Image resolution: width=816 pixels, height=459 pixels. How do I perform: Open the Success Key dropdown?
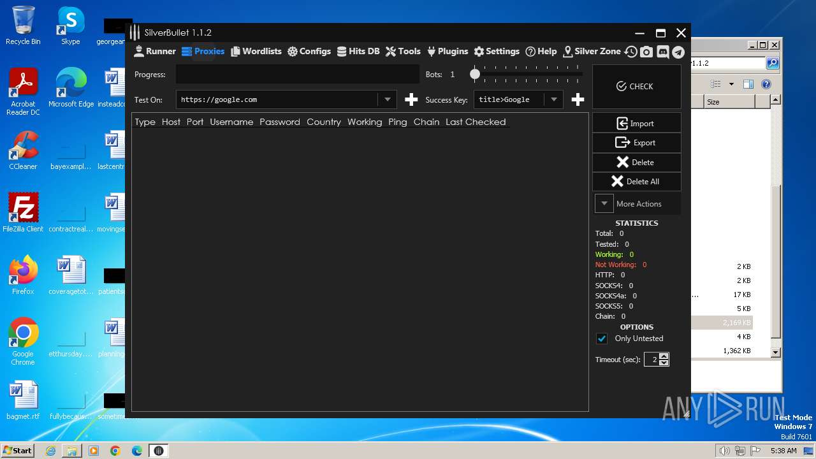[554, 99]
